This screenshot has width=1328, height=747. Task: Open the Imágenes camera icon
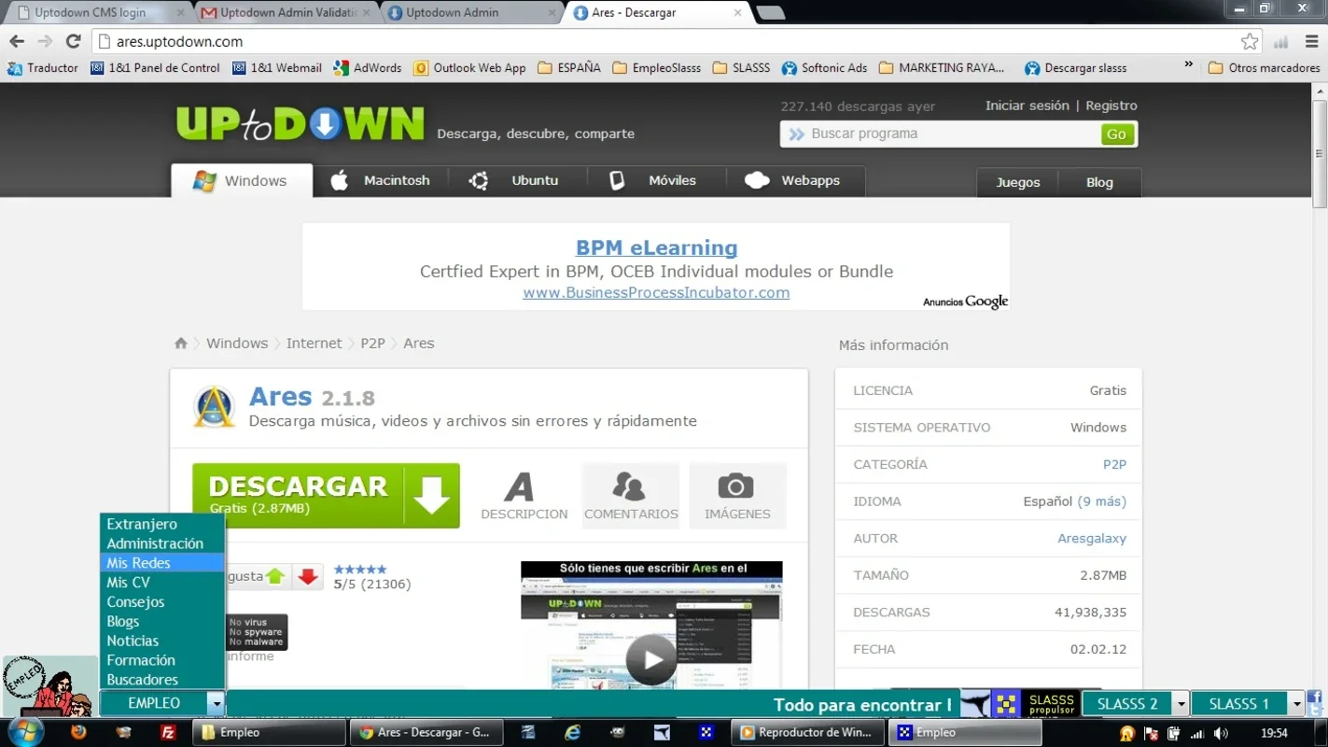coord(737,496)
